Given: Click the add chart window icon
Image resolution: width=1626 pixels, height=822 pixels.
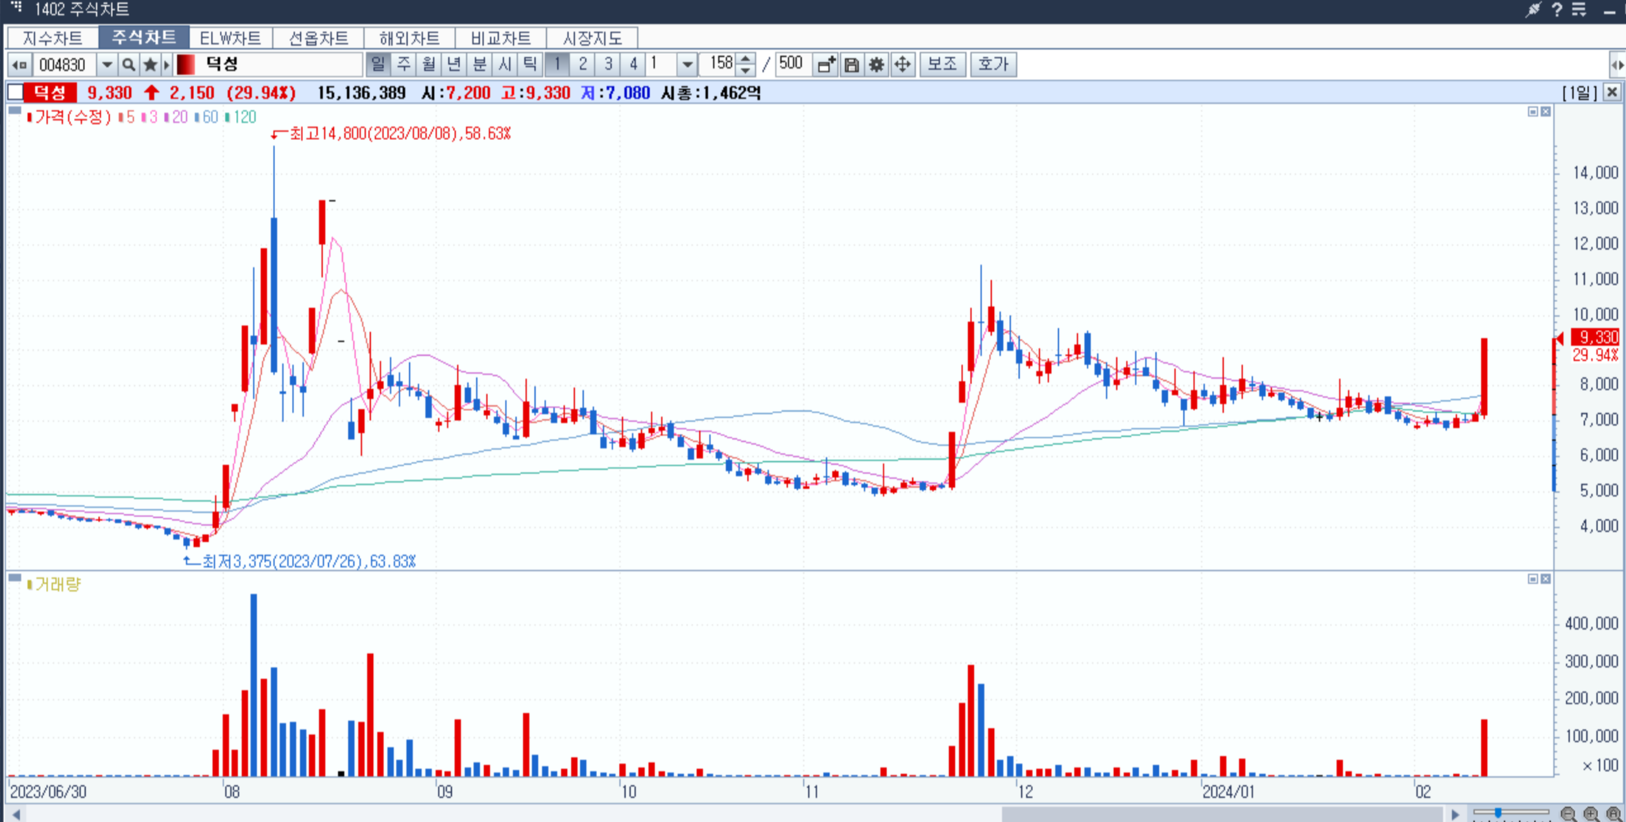Looking at the screenshot, I should coord(826,64).
